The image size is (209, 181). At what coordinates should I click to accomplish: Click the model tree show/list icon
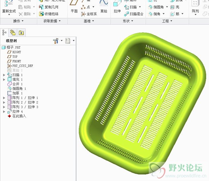(68, 41)
